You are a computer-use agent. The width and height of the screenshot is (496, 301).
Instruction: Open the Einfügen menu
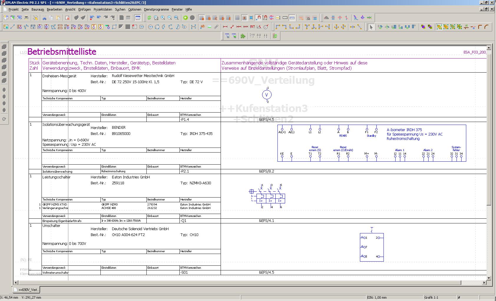point(85,9)
